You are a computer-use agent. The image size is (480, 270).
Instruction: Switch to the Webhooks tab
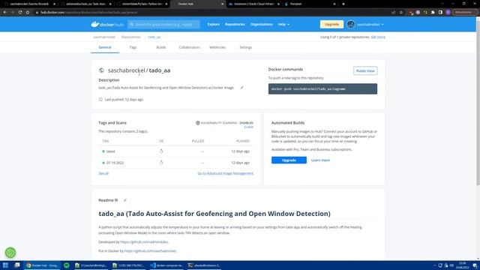[217, 47]
